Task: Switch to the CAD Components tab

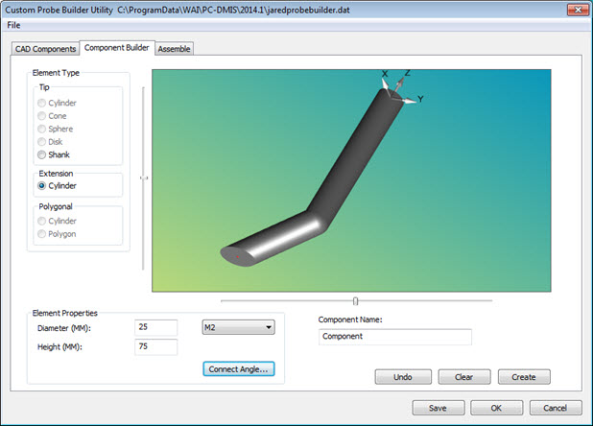Action: 43,48
